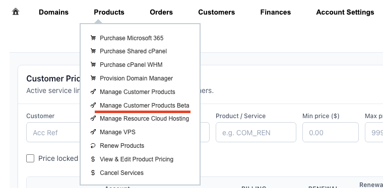383x188 pixels.
Task: Click the home icon in the navigation bar
Action: (x=16, y=12)
